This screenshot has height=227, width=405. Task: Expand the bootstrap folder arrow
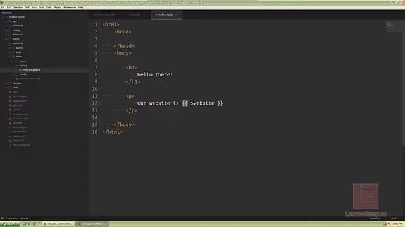coord(6,26)
